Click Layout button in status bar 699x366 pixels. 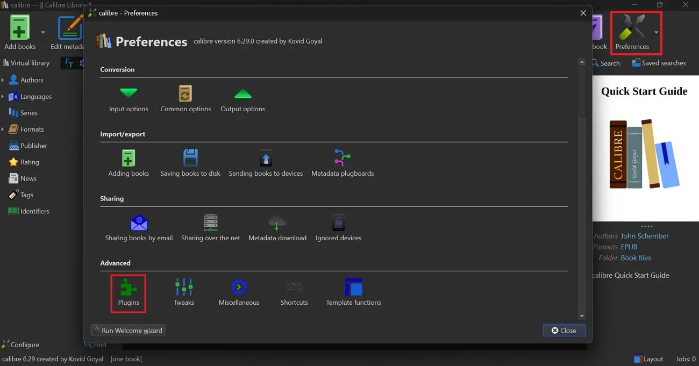click(x=648, y=359)
